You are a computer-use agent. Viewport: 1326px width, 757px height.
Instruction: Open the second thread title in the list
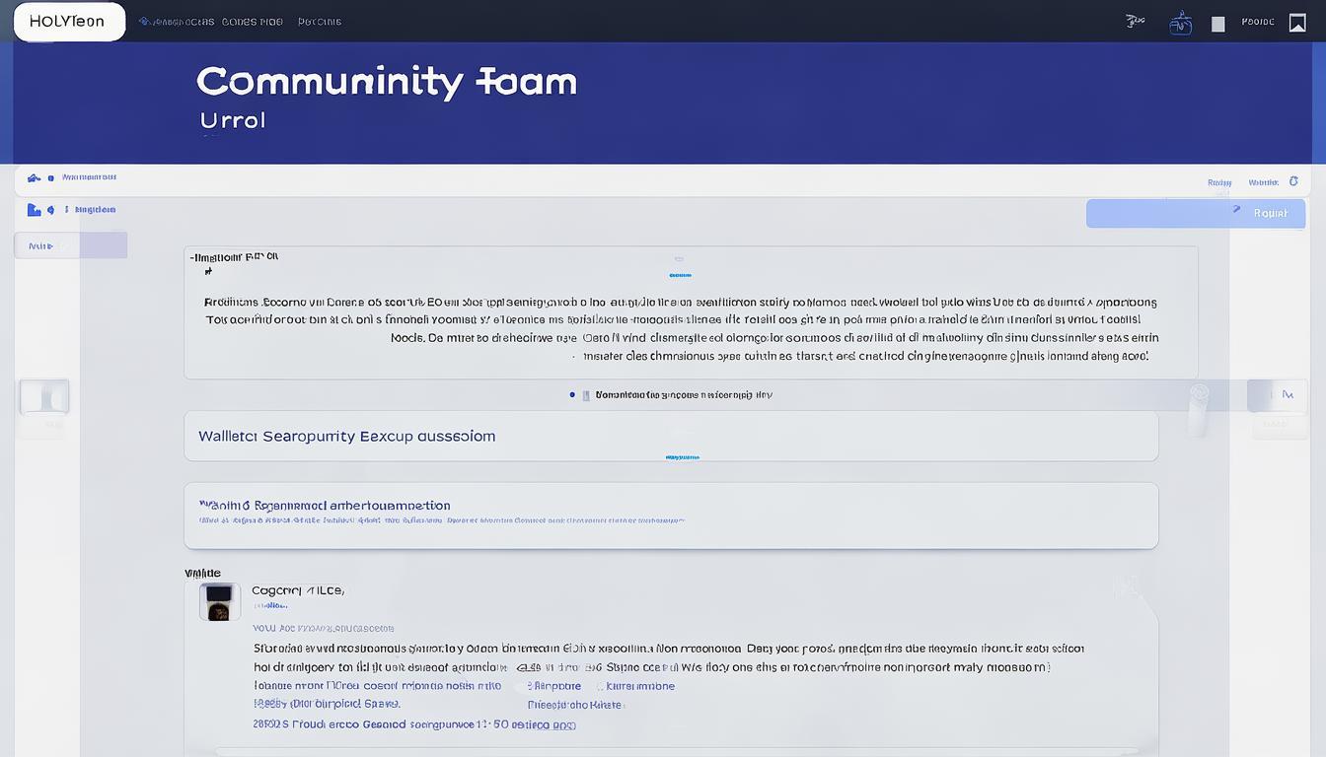[325, 505]
